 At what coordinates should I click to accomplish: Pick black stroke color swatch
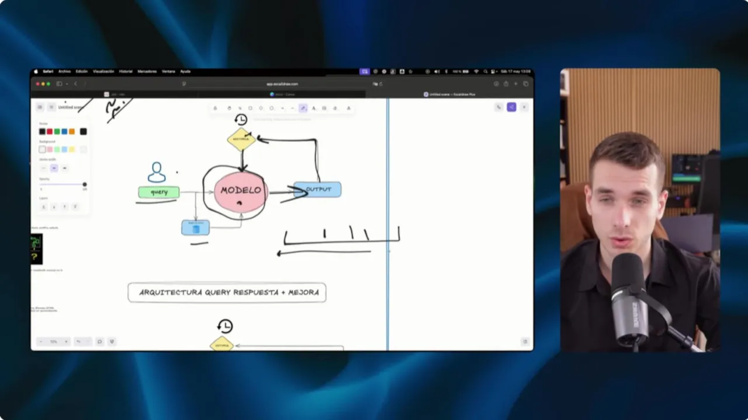coord(42,131)
